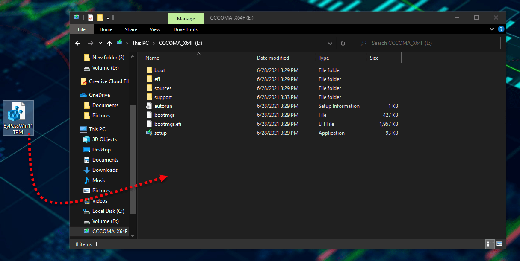The width and height of the screenshot is (520, 261).
Task: Select the boot folder icon
Action: point(149,70)
